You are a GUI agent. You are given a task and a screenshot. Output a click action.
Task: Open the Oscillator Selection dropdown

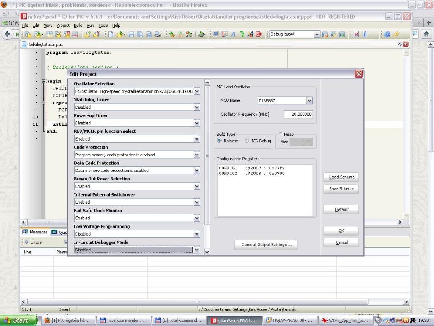click(197, 91)
